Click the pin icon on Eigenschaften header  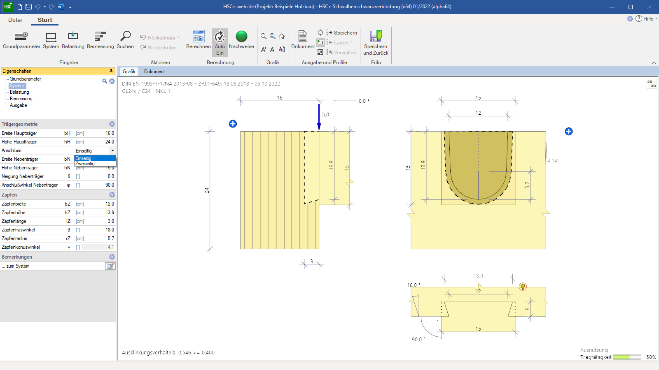tap(111, 71)
